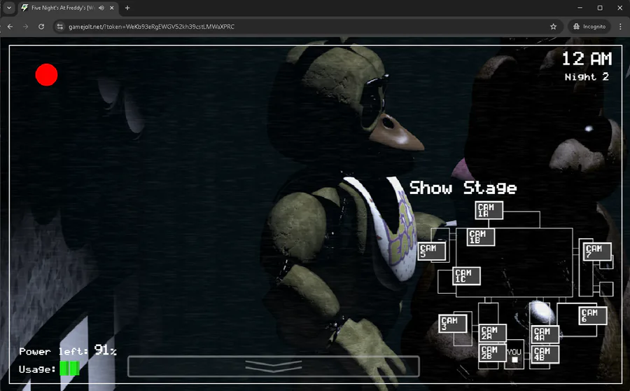Click the 'Night 2' label
Viewport: 630px width, 391px height.
(587, 77)
